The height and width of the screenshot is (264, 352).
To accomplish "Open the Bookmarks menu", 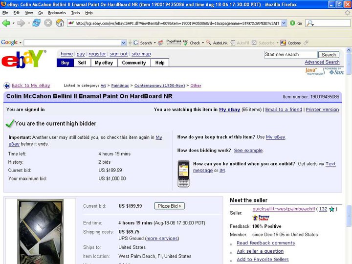I will tap(57, 13).
